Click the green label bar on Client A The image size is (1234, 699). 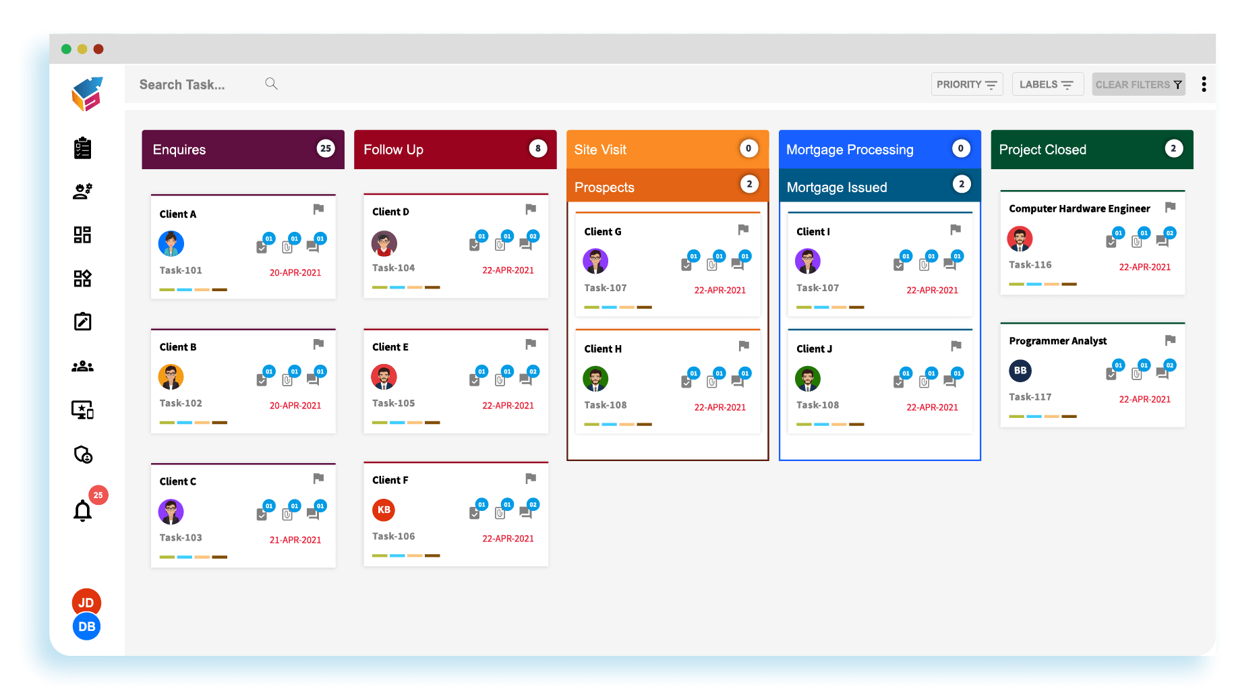[167, 289]
